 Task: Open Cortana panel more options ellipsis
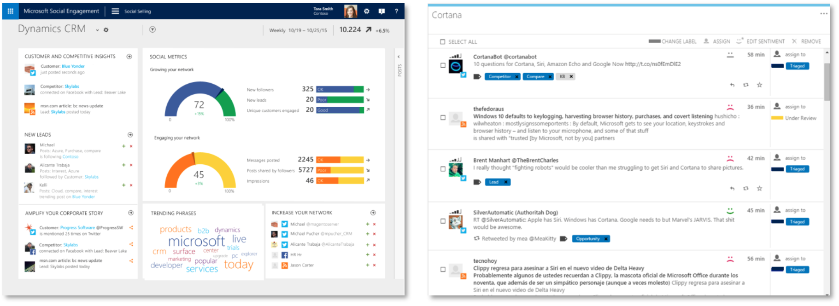pos(824,14)
